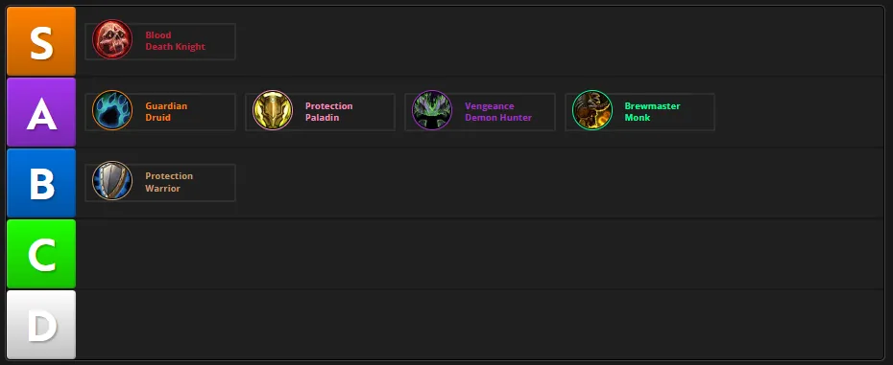Click the empty C tier row
Viewport: 893px width, 365px height.
coord(479,254)
